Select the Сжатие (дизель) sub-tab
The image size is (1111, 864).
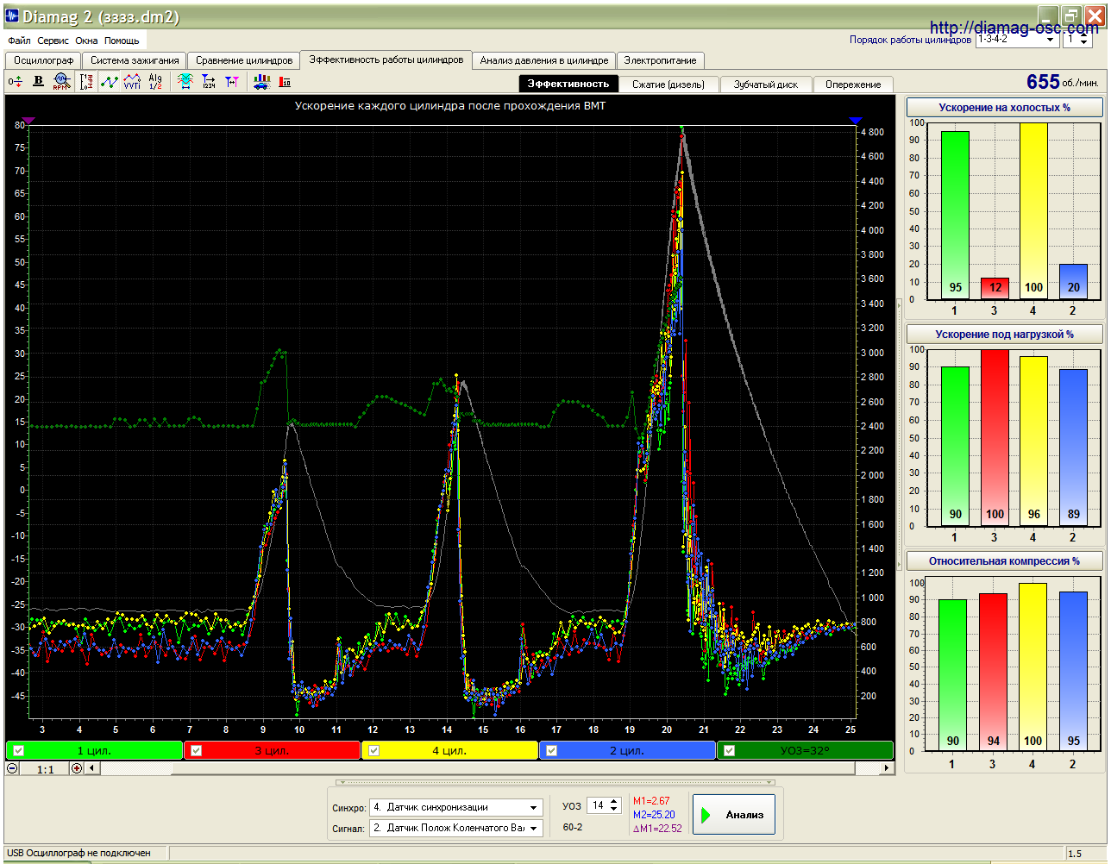click(668, 85)
